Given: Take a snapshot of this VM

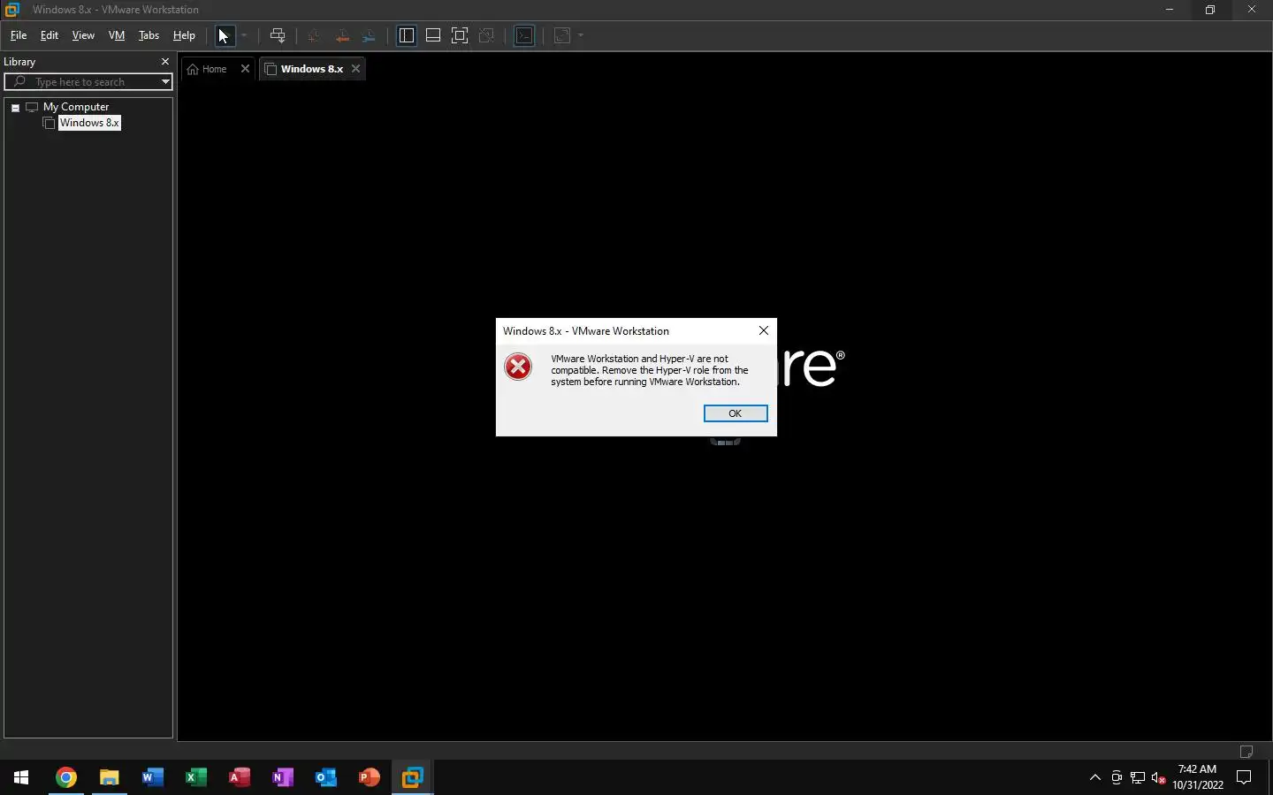Looking at the screenshot, I should 314,36.
